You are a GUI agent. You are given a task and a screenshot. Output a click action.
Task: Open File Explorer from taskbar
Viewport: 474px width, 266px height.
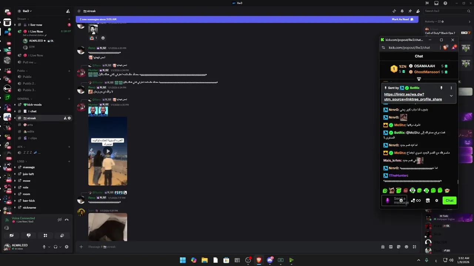204,260
